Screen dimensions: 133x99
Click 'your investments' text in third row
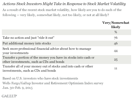16,53
